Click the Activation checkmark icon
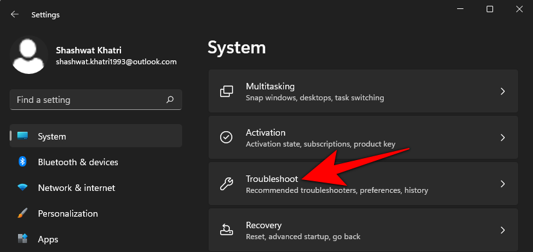Screen dimensions: 533x252 (227, 137)
